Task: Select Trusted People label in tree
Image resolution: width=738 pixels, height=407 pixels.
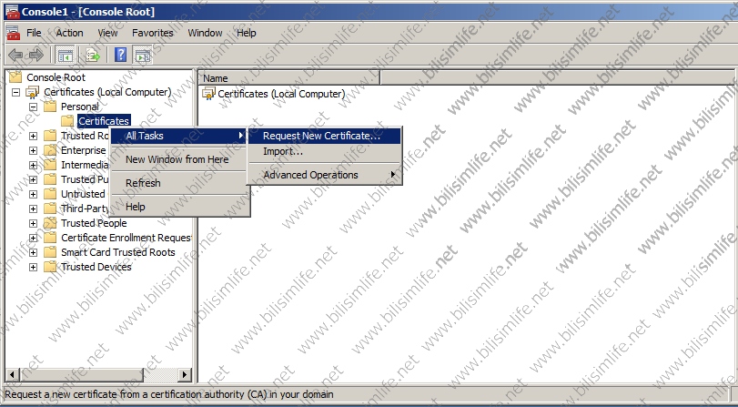Action: point(94,223)
